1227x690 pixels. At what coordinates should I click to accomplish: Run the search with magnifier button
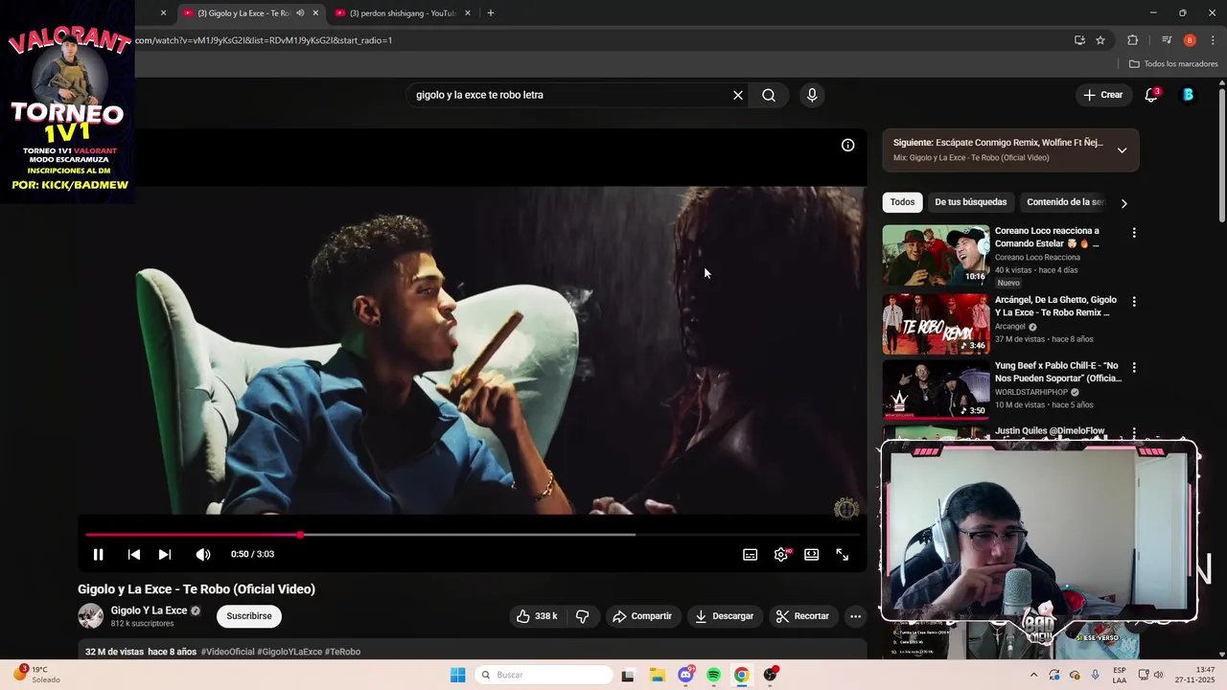tap(769, 95)
